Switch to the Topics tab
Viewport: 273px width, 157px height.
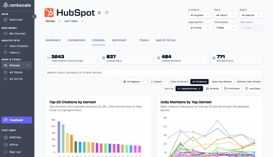tap(144, 40)
